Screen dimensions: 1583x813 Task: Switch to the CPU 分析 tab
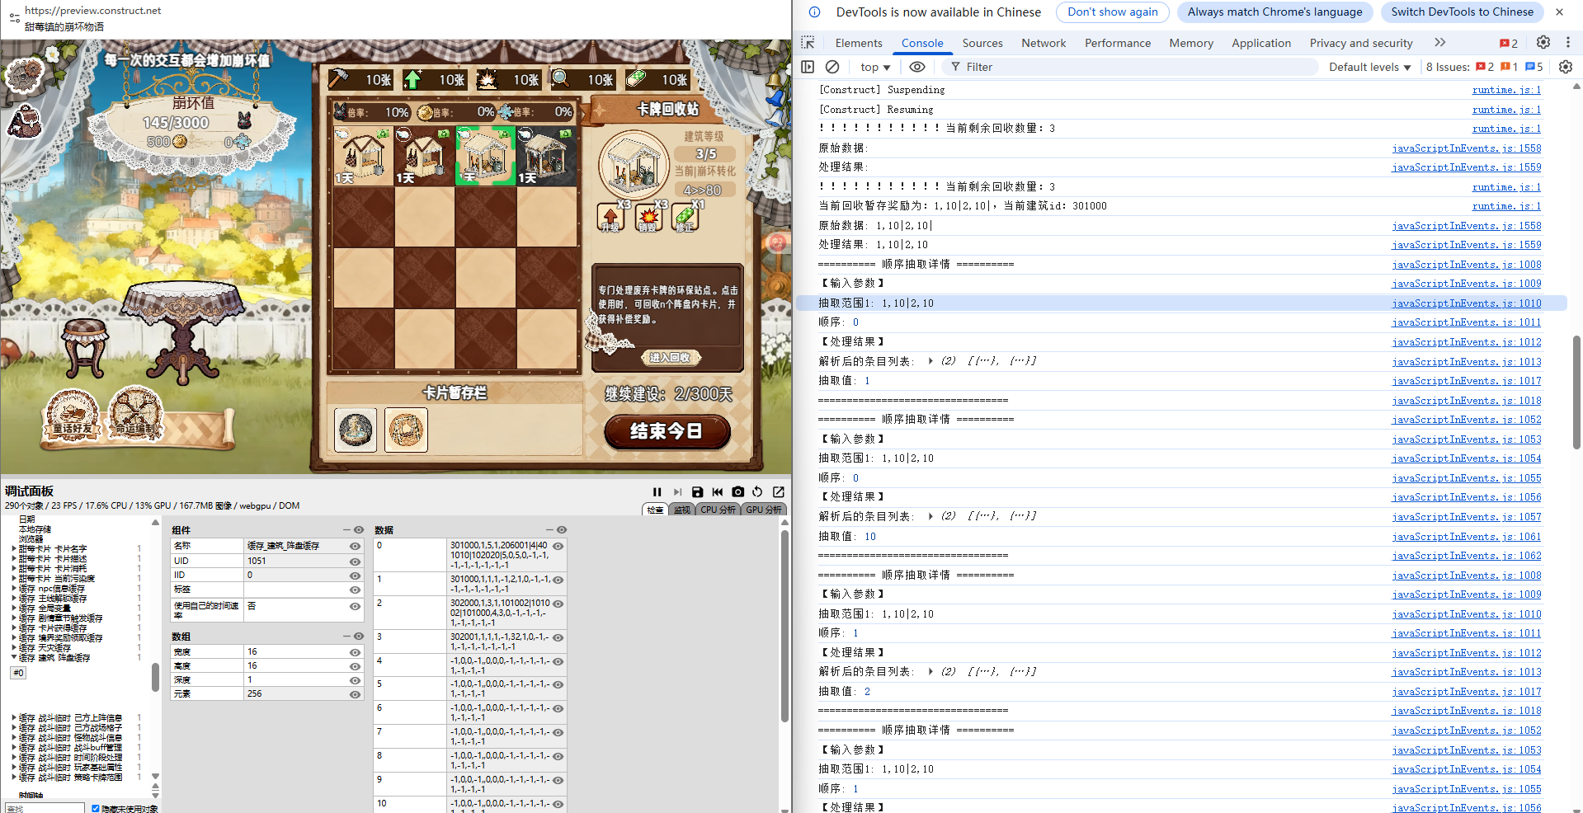[x=718, y=510]
